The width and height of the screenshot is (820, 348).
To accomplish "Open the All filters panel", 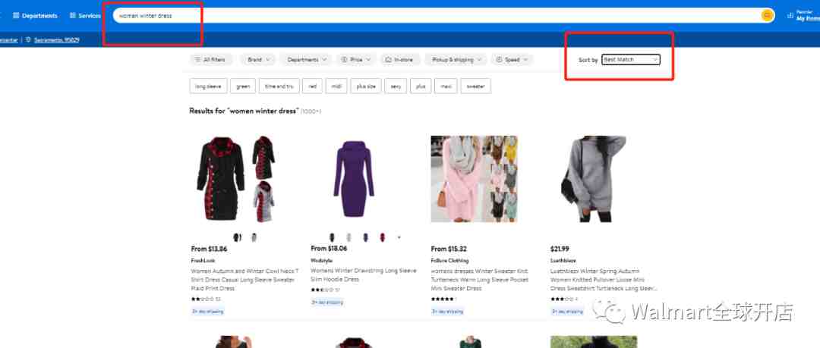I will 210,60.
